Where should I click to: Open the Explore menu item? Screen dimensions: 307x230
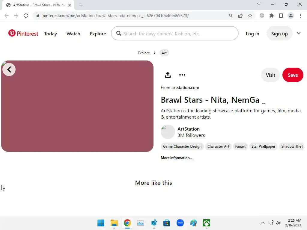[x=98, y=34]
